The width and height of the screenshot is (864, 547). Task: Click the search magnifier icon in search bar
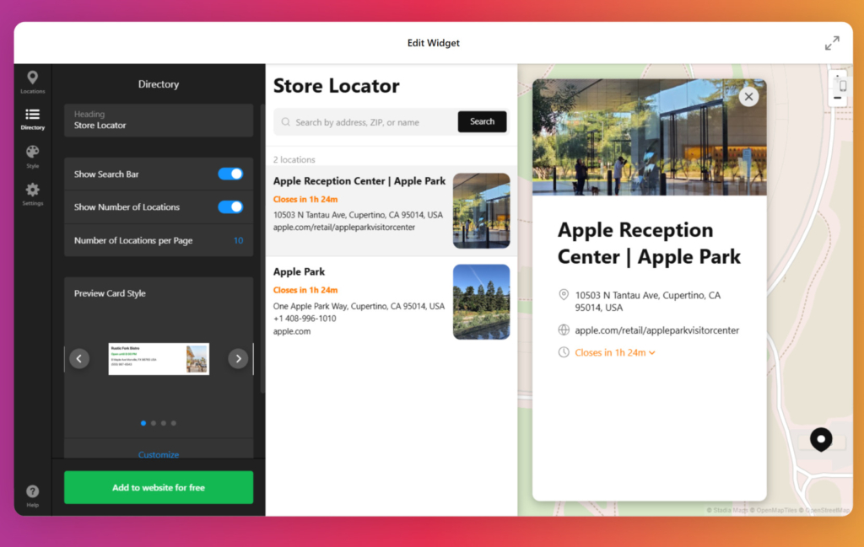point(286,121)
